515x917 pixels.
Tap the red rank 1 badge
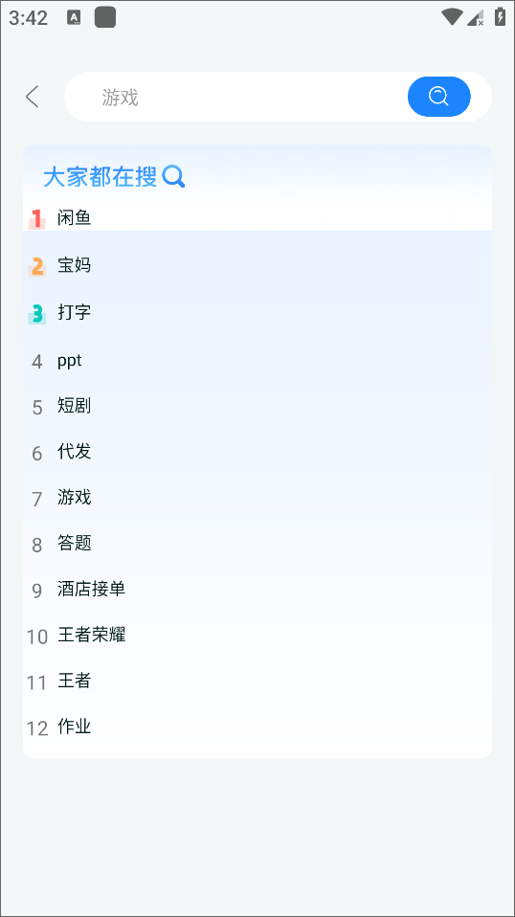click(x=36, y=219)
